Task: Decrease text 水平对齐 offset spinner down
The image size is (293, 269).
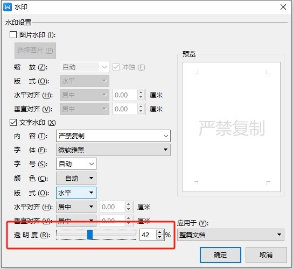Action: coord(129,209)
